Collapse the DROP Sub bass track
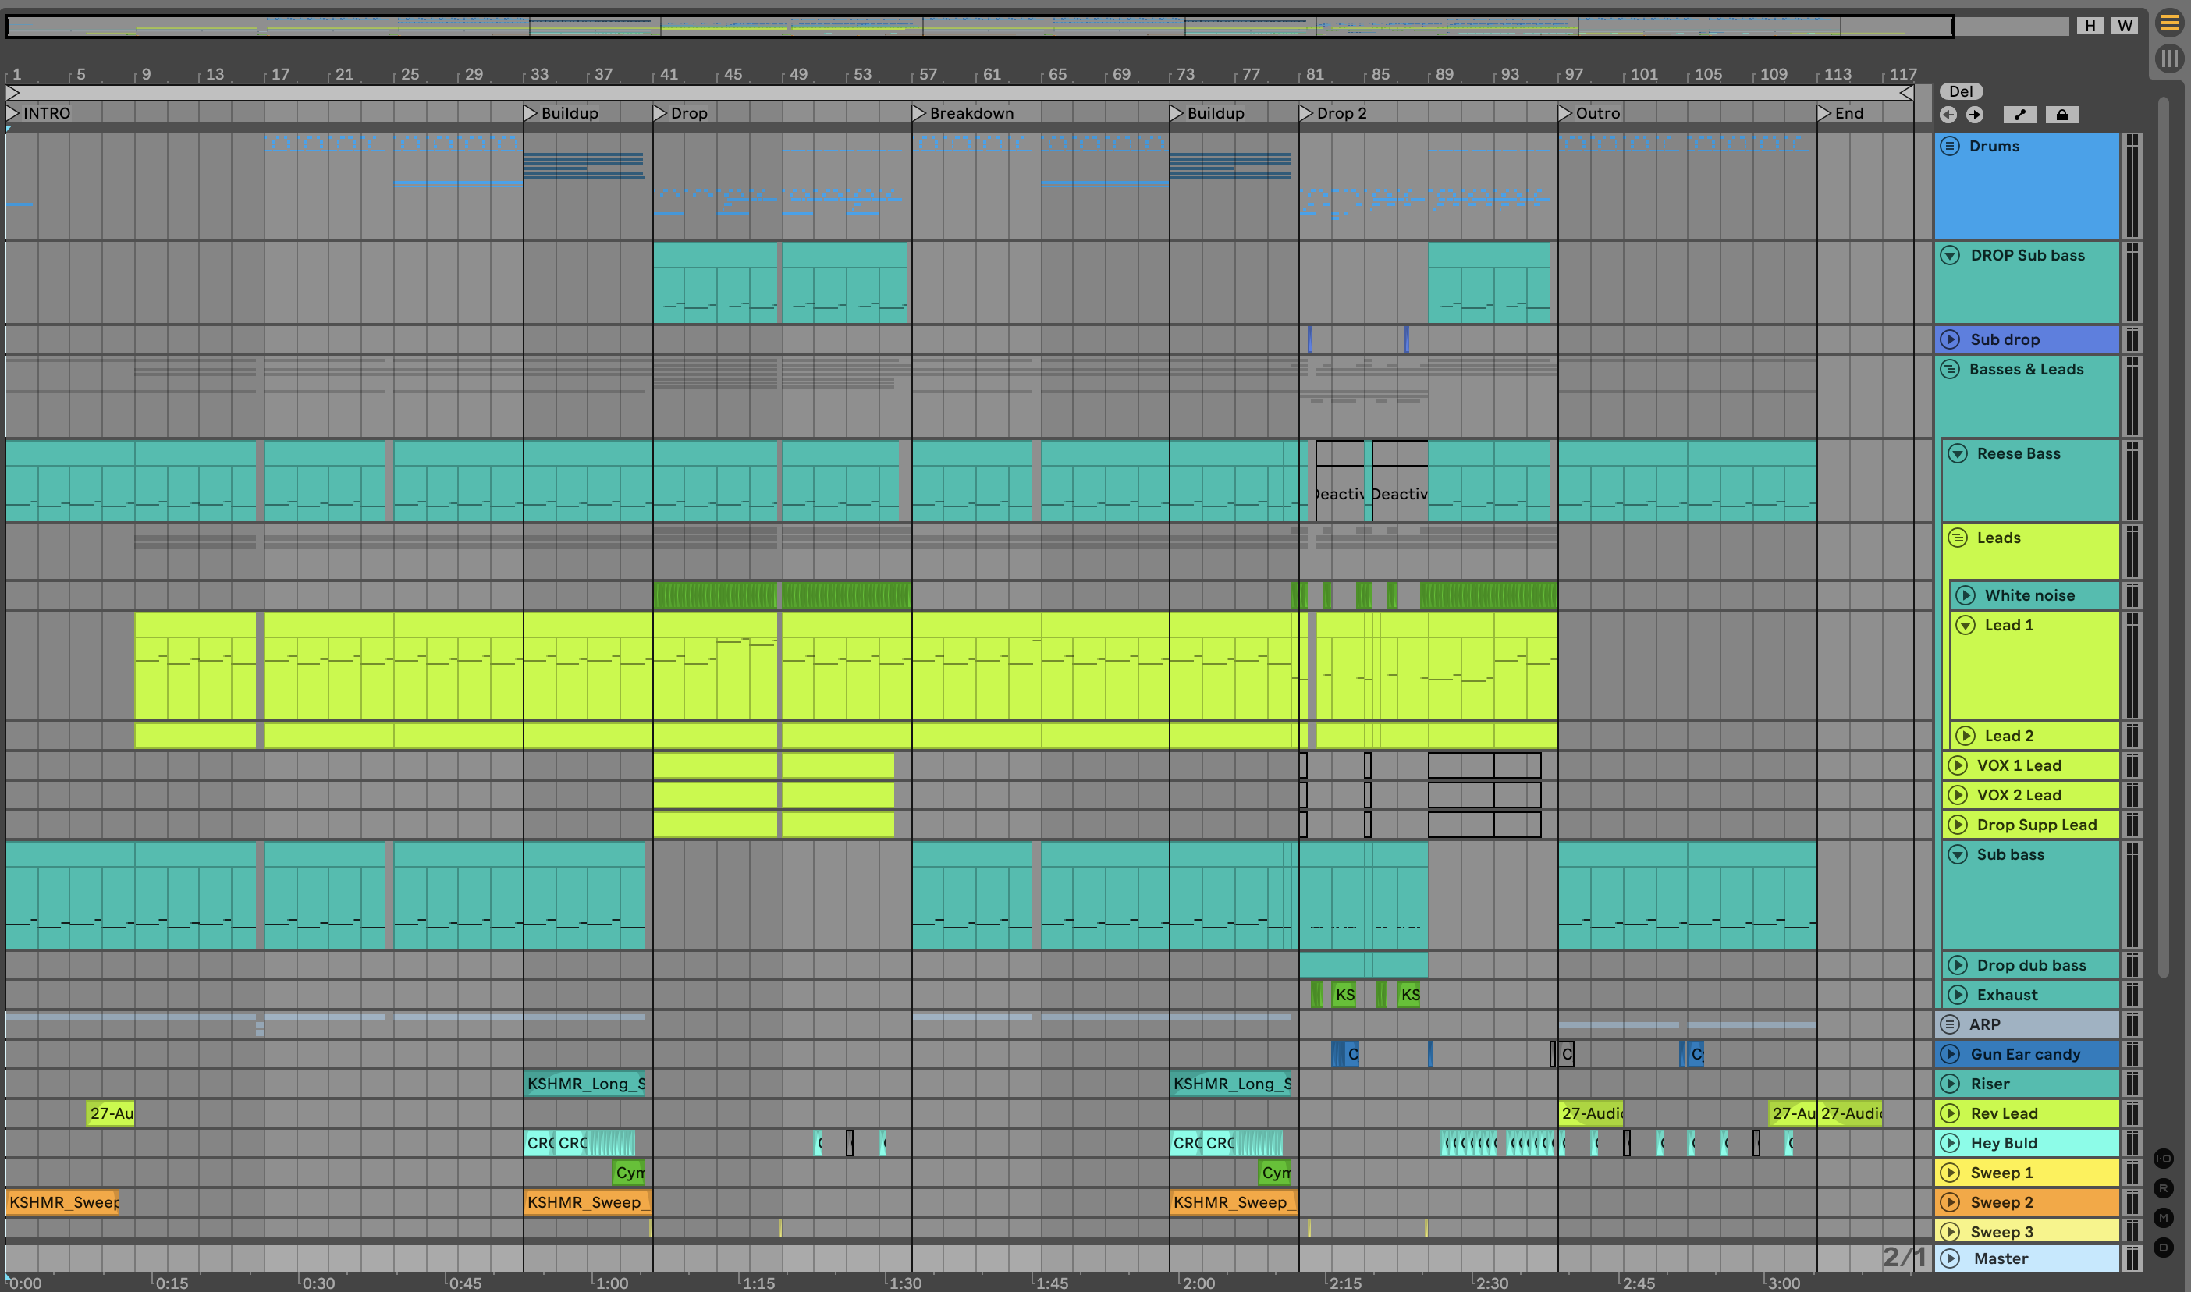2191x1292 pixels. [x=1950, y=255]
